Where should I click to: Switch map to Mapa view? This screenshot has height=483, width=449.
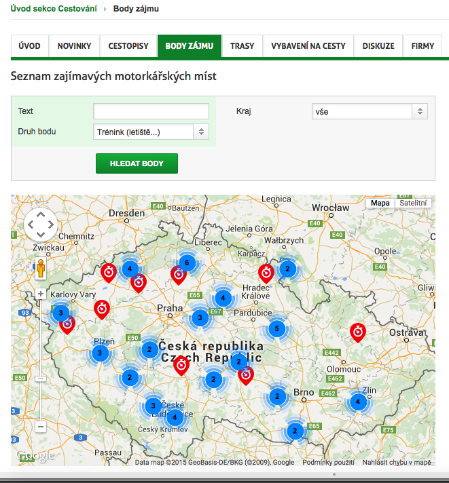[x=380, y=203]
